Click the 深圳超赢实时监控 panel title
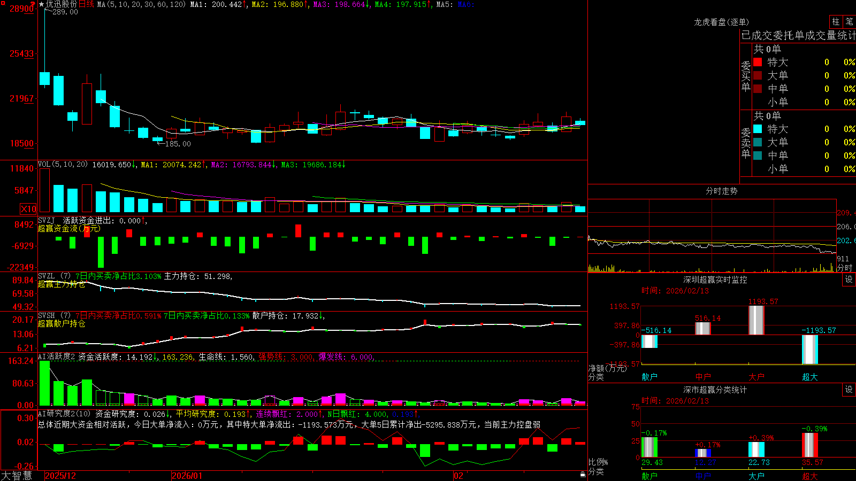Image resolution: width=856 pixels, height=481 pixels. [x=715, y=280]
